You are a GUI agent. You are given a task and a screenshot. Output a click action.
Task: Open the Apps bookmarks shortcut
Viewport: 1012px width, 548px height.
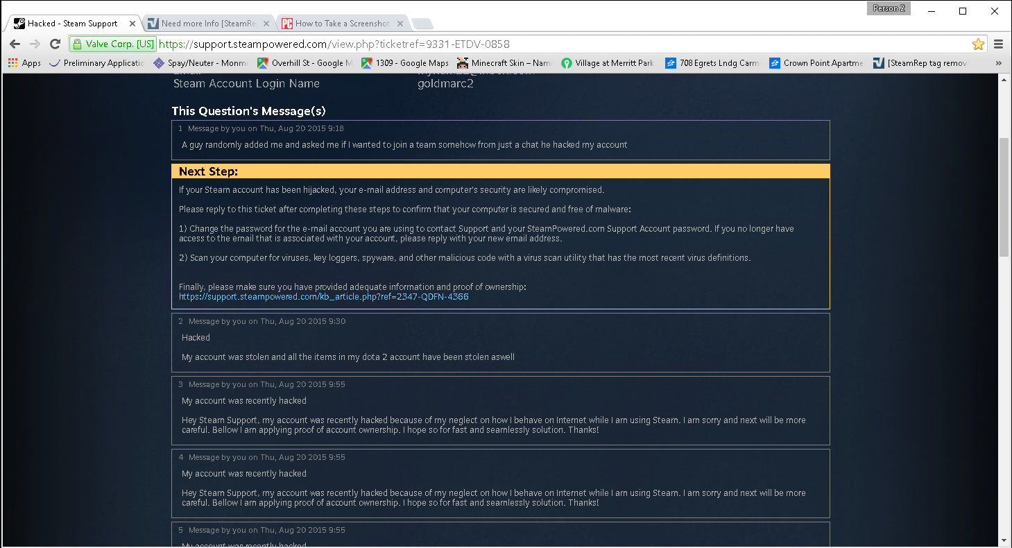click(24, 63)
